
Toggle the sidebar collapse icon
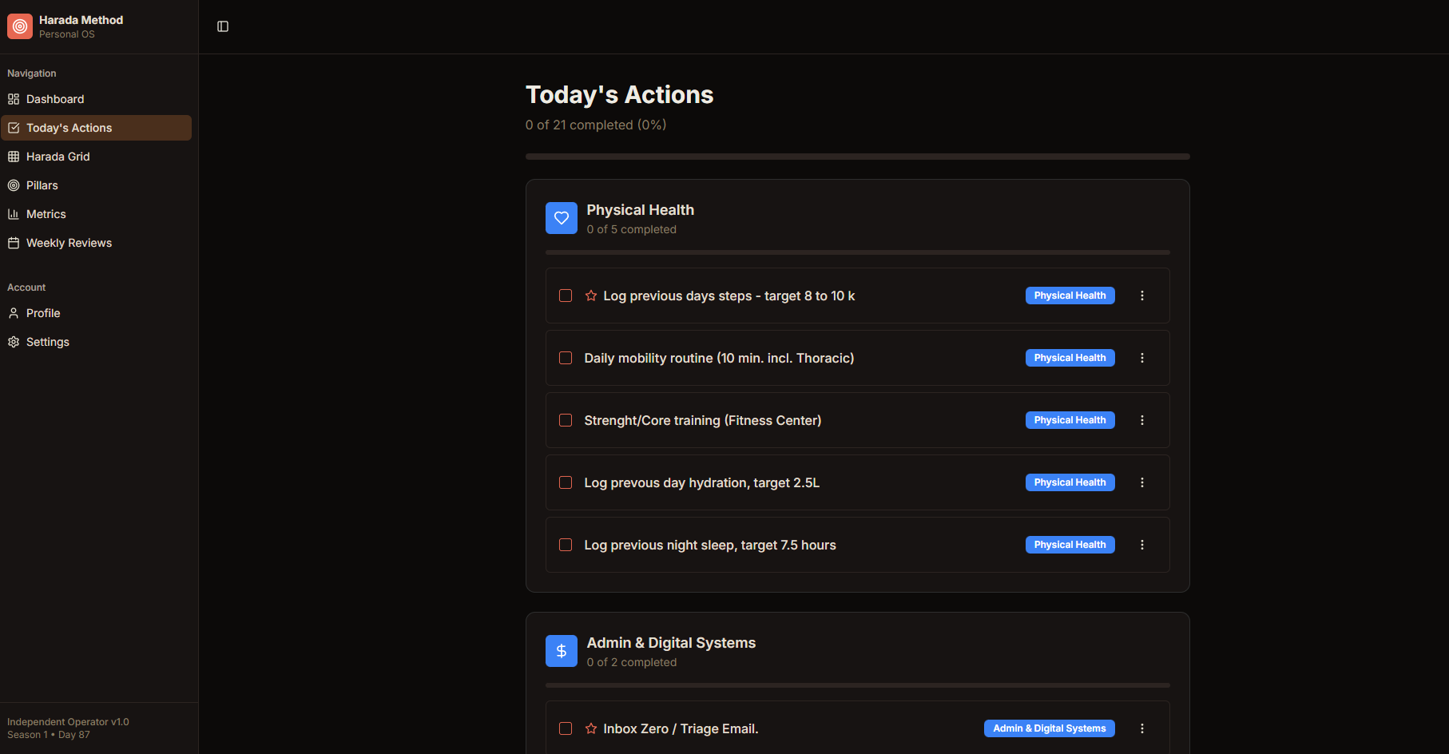click(x=223, y=26)
